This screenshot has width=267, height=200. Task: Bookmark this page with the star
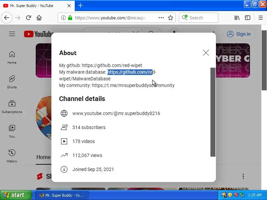click(171, 18)
